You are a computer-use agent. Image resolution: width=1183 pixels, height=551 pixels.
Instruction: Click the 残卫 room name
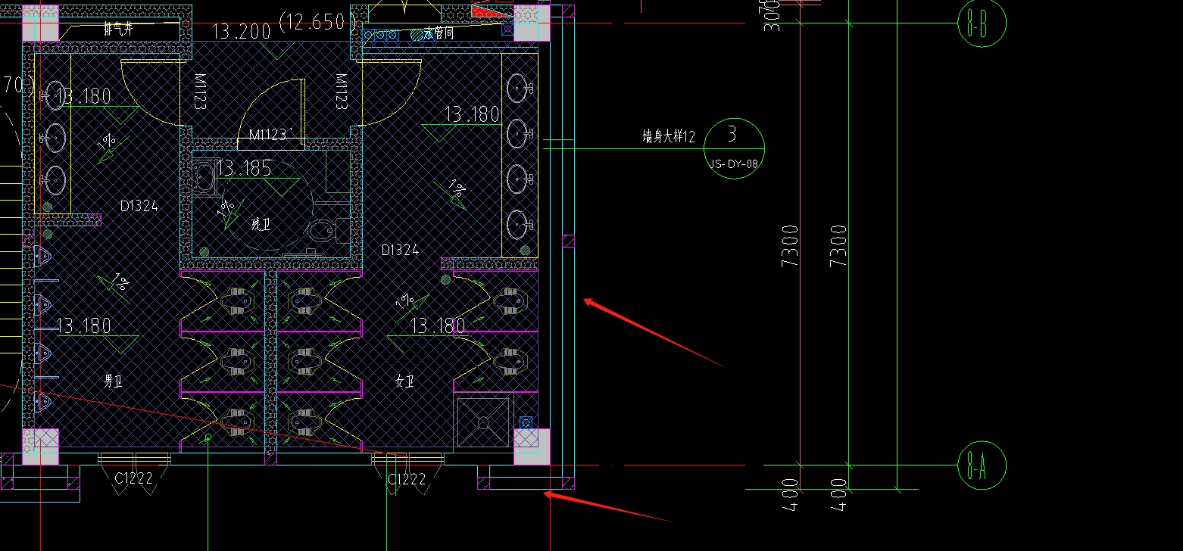[261, 224]
